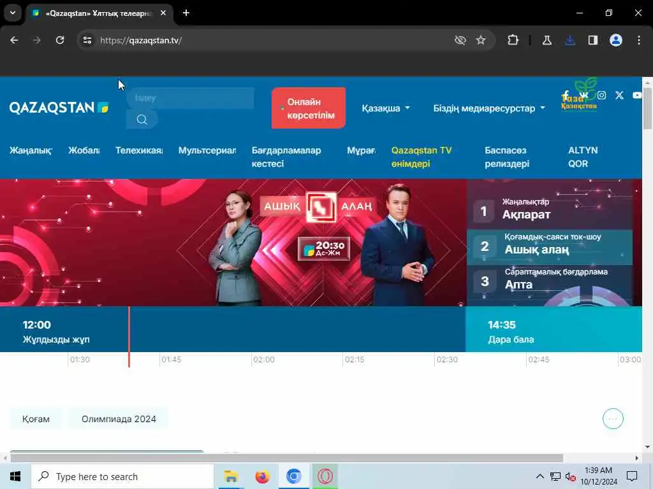Click the 02:30 timeline label
This screenshot has width=653, height=489.
coord(447,360)
